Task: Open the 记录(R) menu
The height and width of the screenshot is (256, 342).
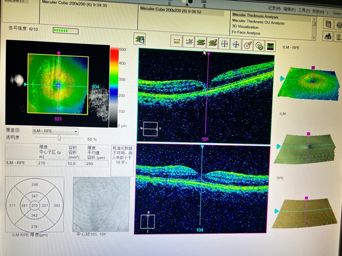Action: pos(274,9)
